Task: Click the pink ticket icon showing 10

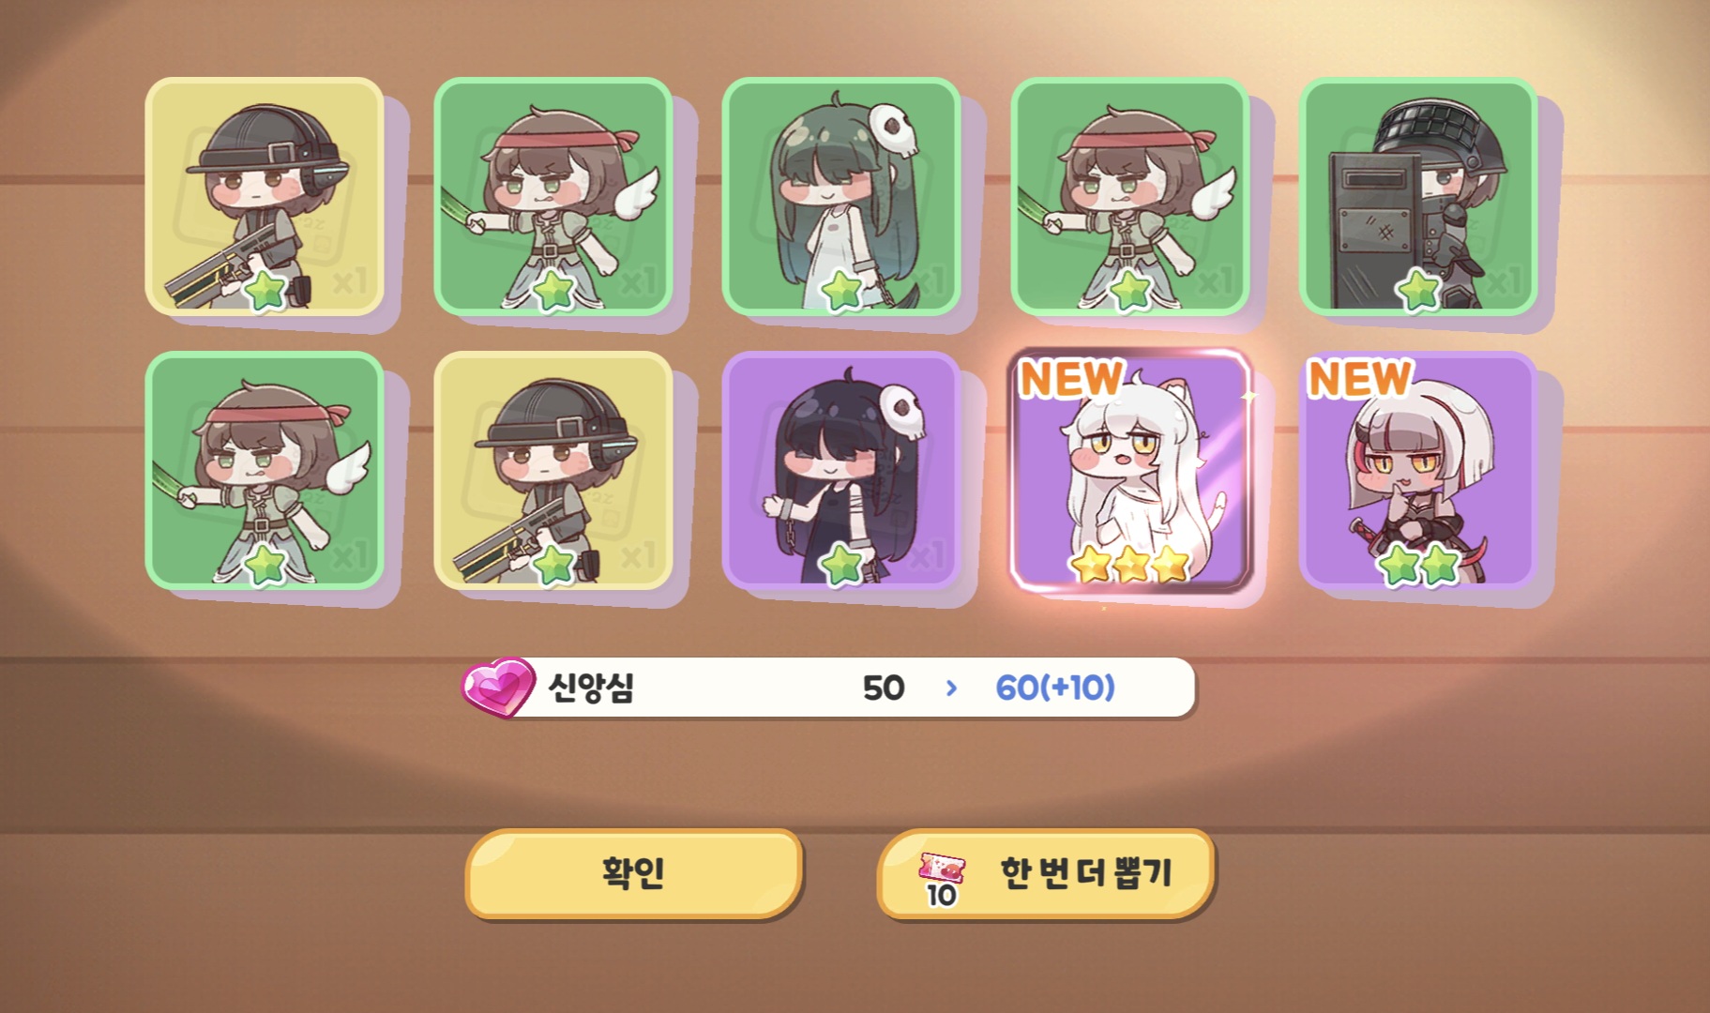Action: (x=942, y=879)
